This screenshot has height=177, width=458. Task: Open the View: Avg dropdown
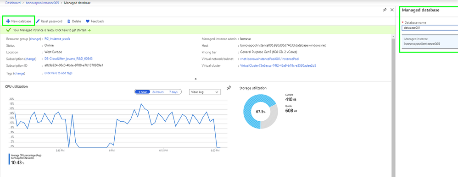(x=205, y=92)
